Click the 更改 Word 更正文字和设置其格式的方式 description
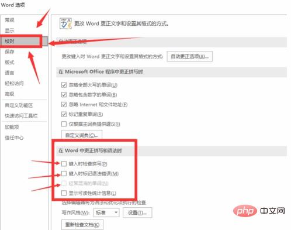Image resolution: width=291 pixels, height=230 pixels. pyautogui.click(x=122, y=23)
